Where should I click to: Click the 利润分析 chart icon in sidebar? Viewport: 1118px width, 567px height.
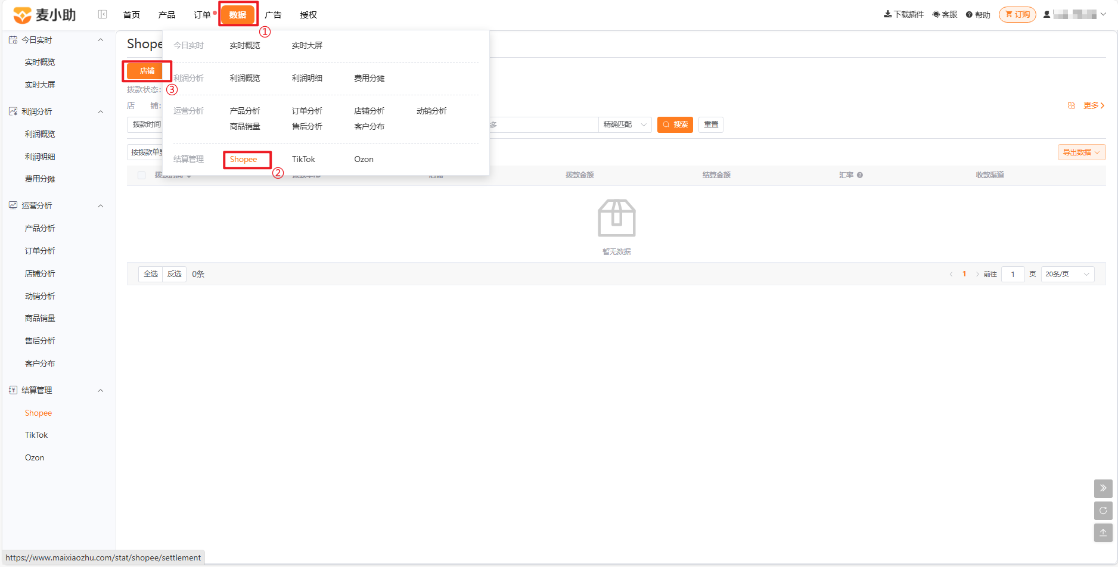tap(13, 111)
